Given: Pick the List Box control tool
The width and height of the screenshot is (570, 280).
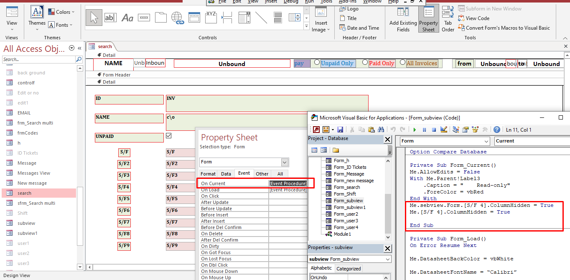Looking at the screenshot, I should pyautogui.click(x=295, y=18).
